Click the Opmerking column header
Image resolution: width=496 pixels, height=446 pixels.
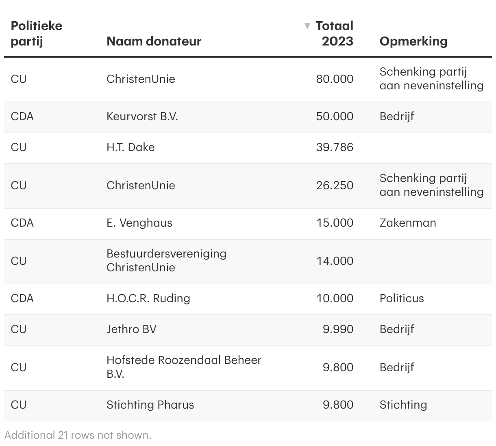pyautogui.click(x=413, y=41)
